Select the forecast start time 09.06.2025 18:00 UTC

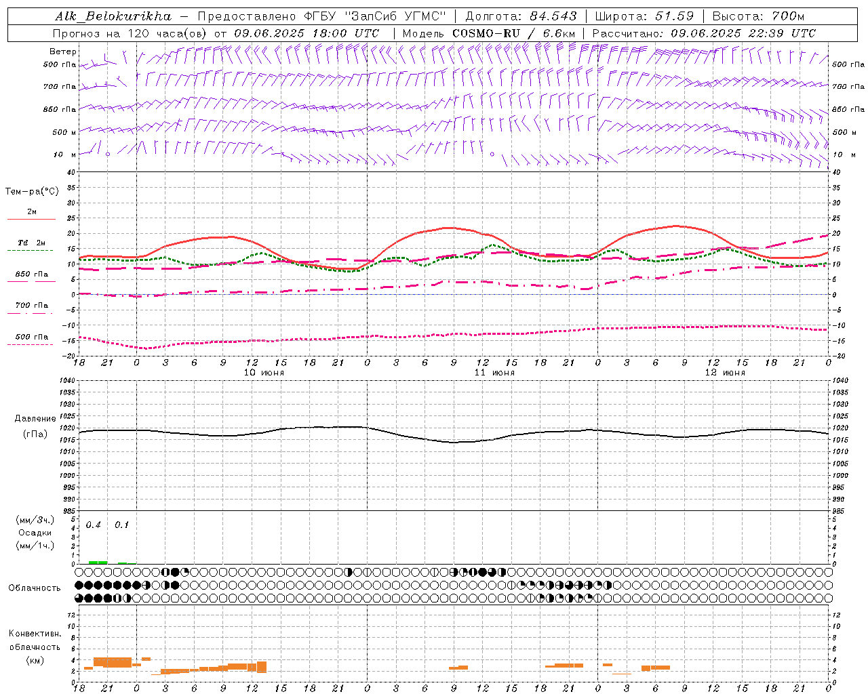307,33
